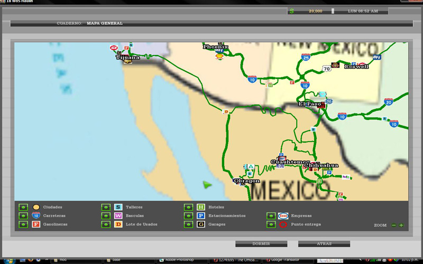Click the Talleres S legend icon
This screenshot has height=264, width=423.
(118, 208)
